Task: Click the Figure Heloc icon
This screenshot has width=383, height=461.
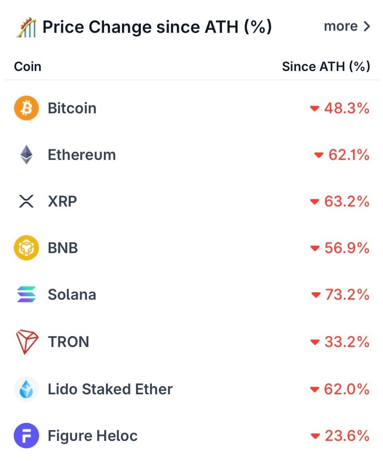Action: [26, 435]
